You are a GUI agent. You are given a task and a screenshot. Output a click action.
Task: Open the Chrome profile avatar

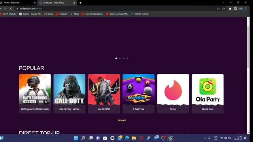[241, 9]
